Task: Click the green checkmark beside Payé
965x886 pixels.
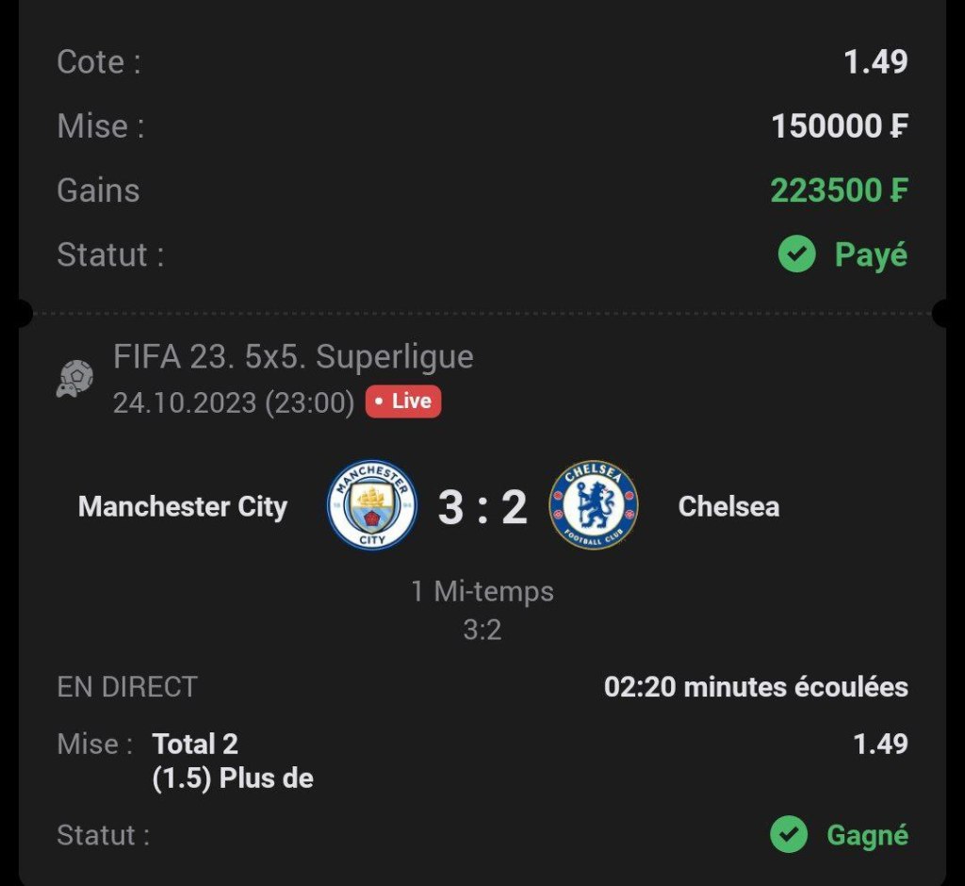Action: [x=796, y=254]
